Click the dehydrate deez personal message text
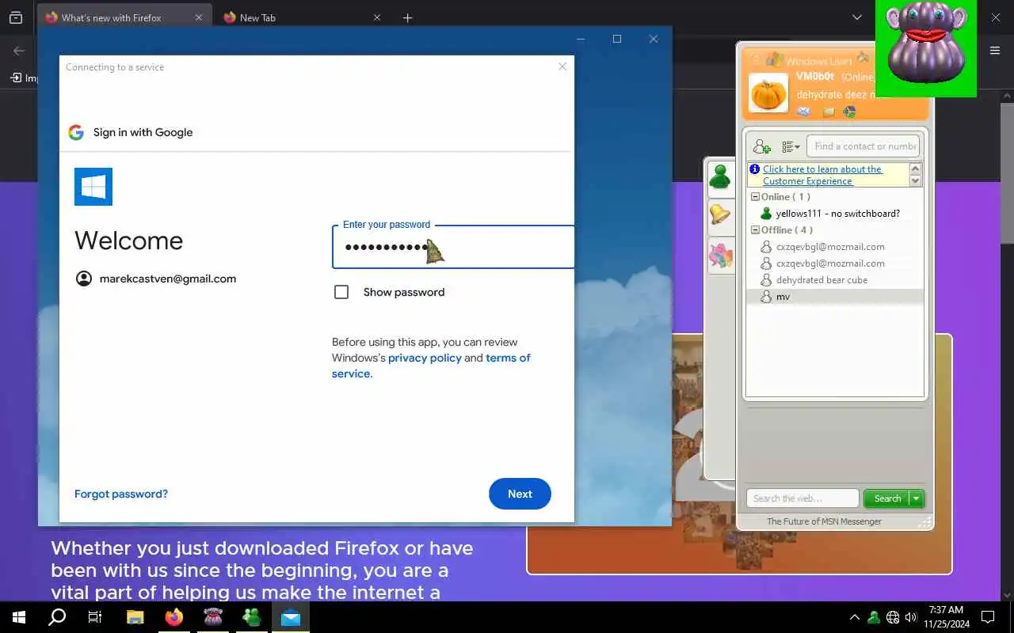Screen dimensions: 1014x633 (836, 94)
